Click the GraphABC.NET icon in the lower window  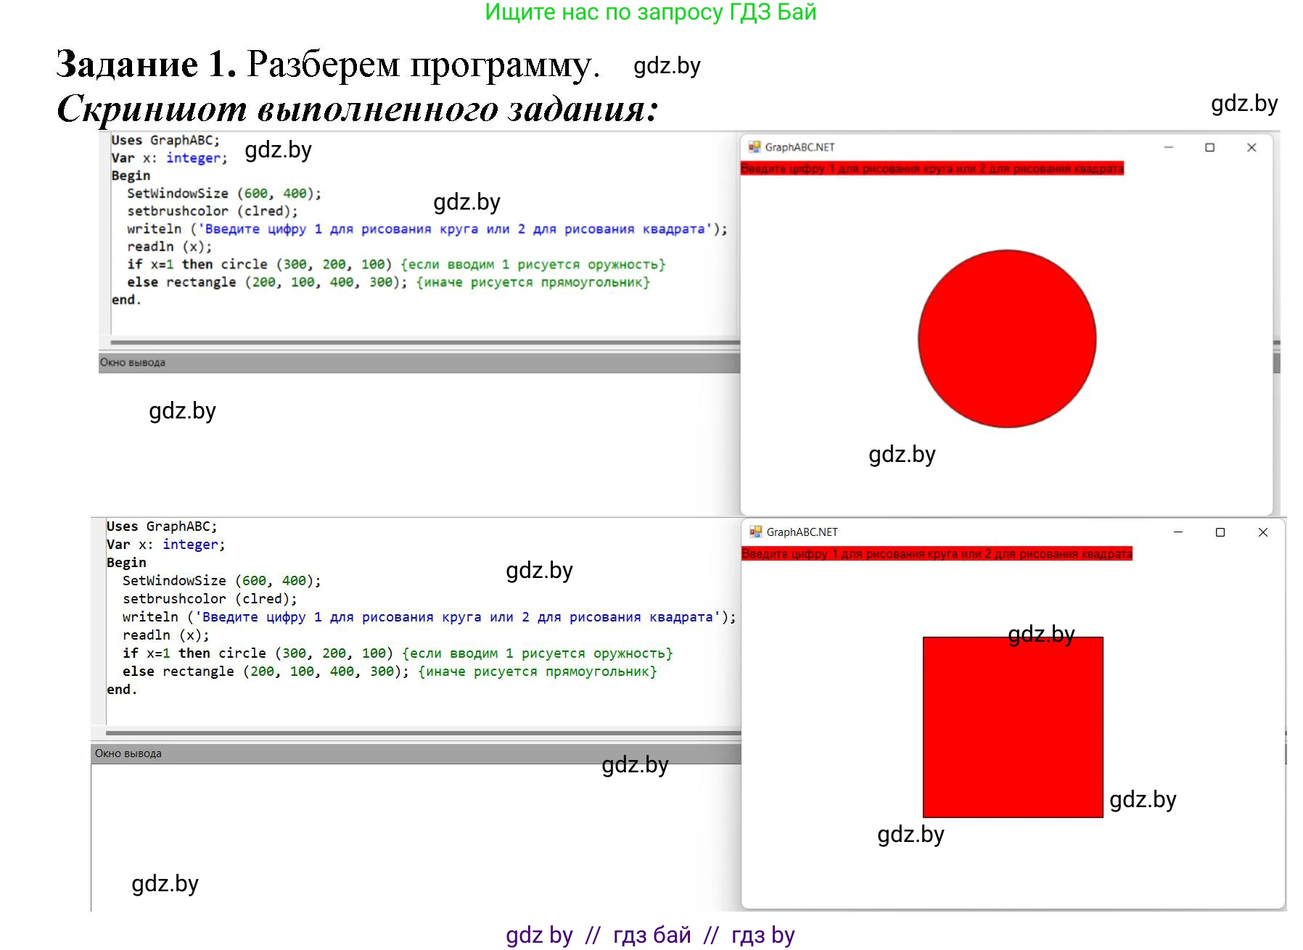(756, 532)
